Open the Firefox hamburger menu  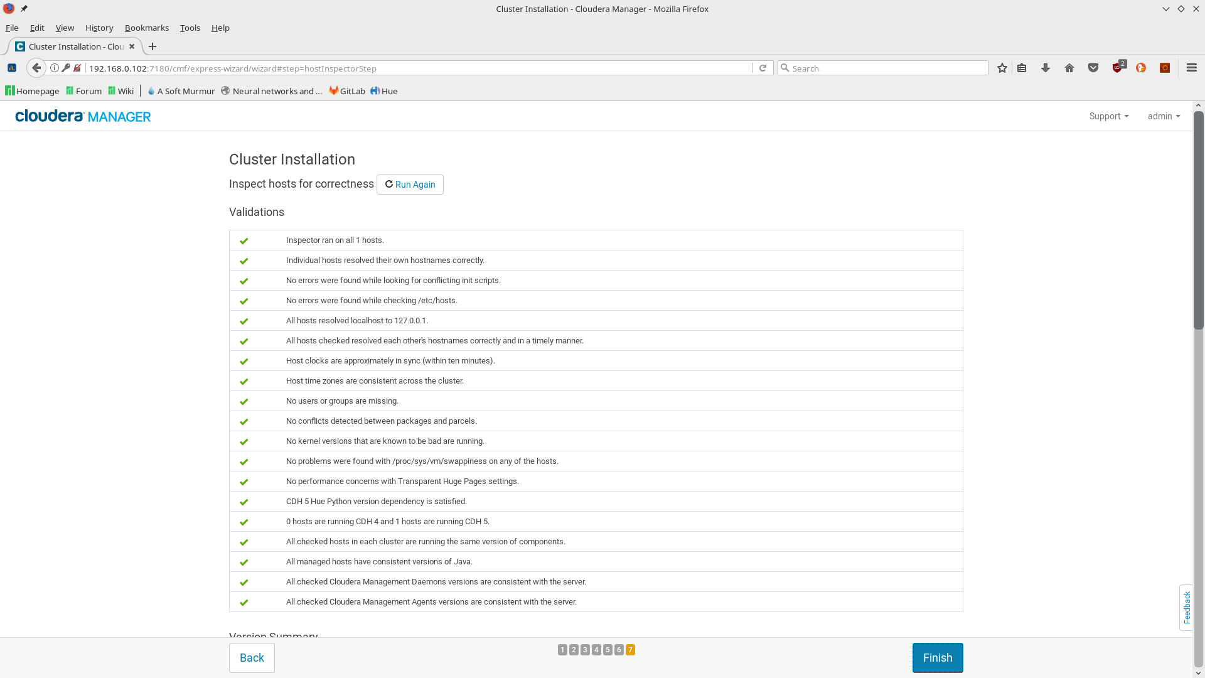(x=1192, y=68)
